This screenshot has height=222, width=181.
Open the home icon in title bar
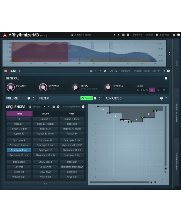coord(174,35)
